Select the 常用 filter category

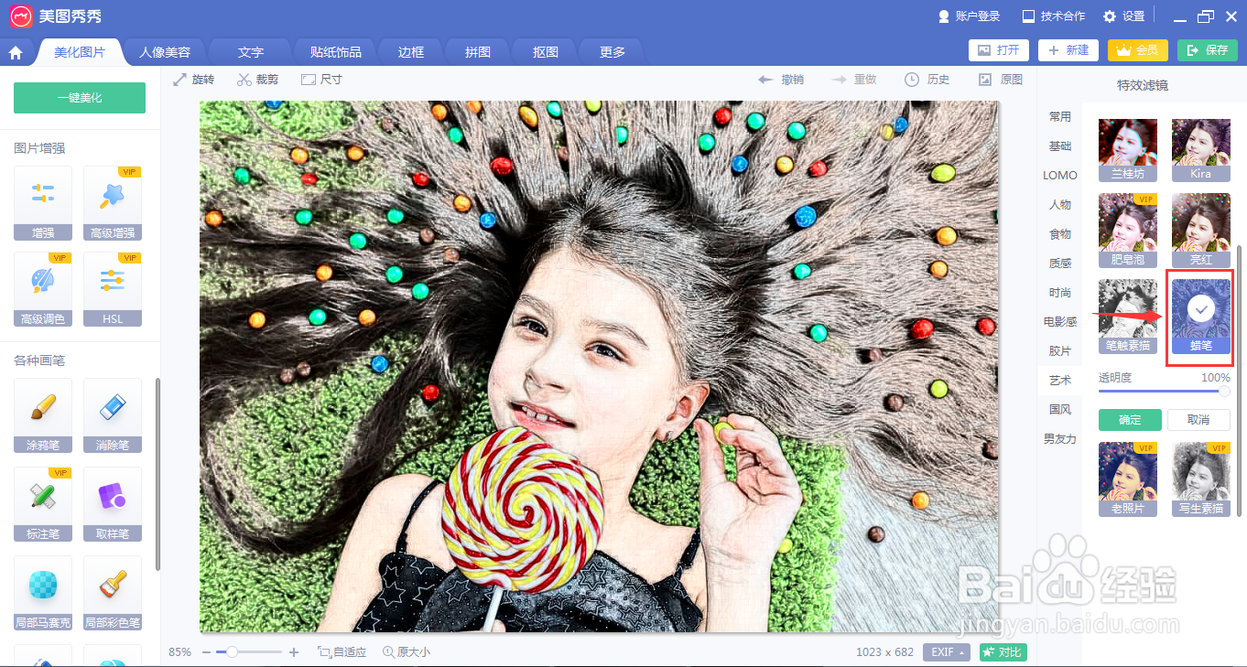[x=1060, y=117]
